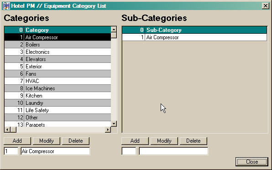Click the horizontal scrollbar thumb in Categories
The image size is (272, 170).
coord(13,129)
